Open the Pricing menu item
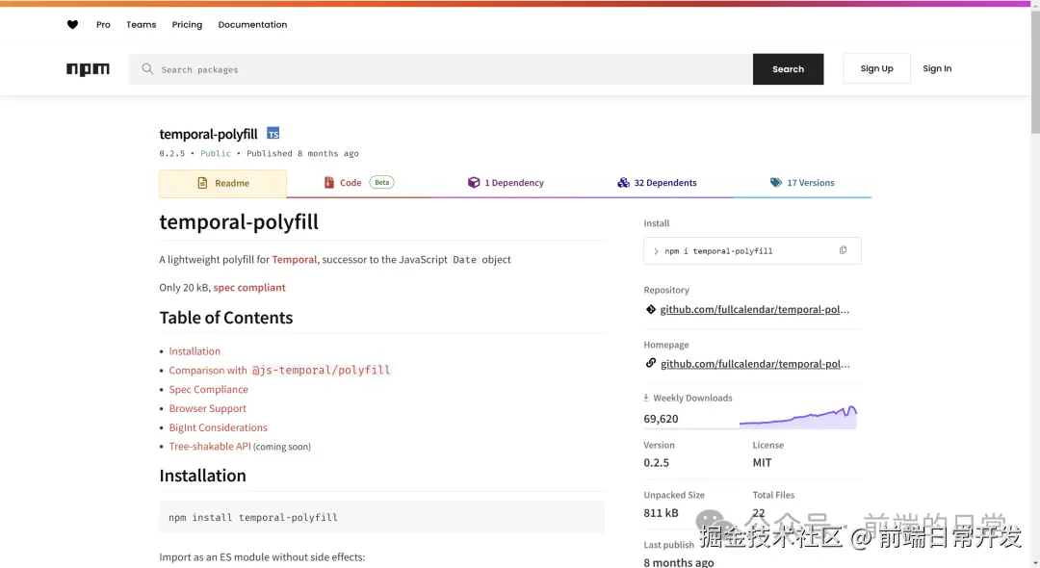Image resolution: width=1040 pixels, height=568 pixels. coord(187,25)
